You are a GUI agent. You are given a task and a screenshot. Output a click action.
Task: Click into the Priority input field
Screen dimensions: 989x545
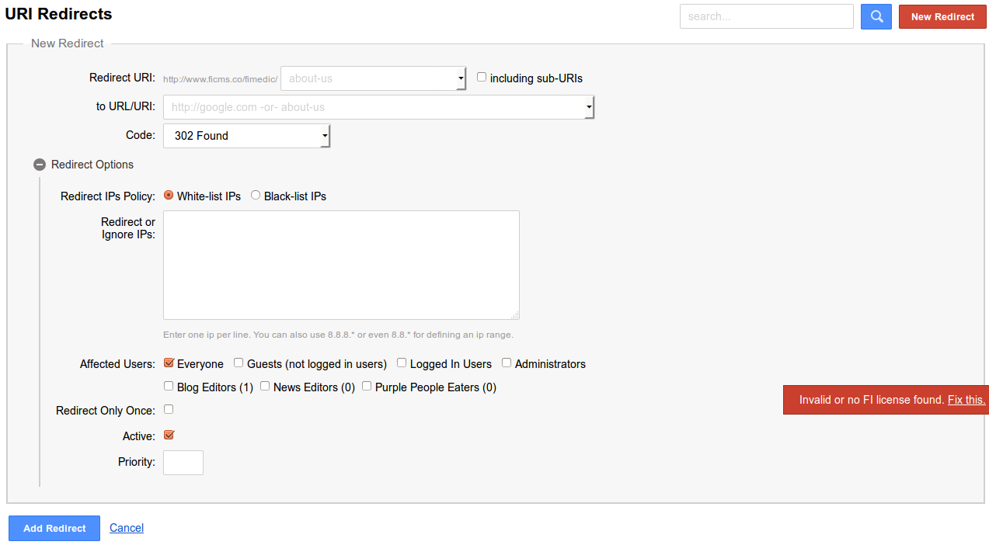click(183, 463)
